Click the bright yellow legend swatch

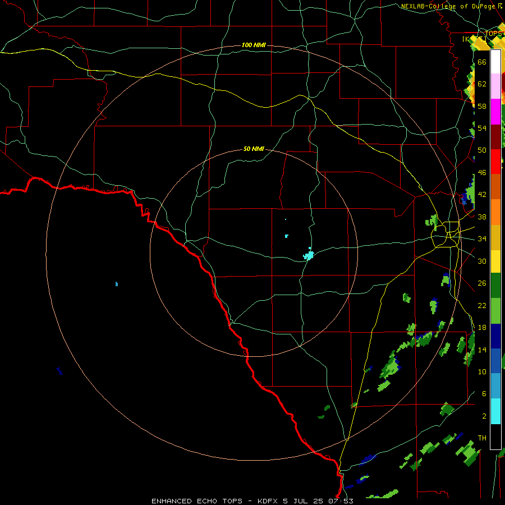click(495, 261)
